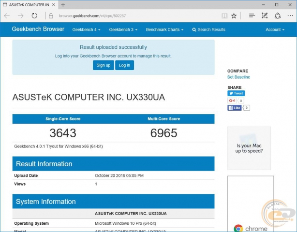Click the ASUSTeK COMPUTER INC. UX330UA page title
Viewport: 297px width, 232px height.
click(x=89, y=97)
